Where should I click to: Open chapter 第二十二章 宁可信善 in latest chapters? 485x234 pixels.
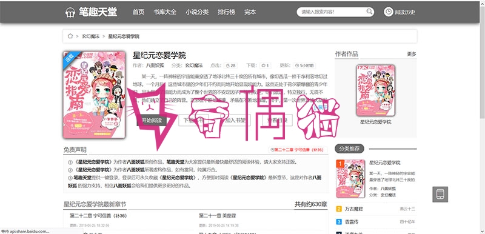point(98,215)
